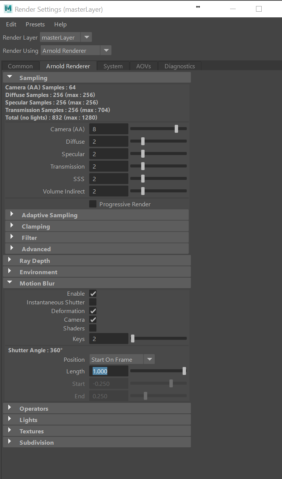Click the Keys value field
Image resolution: width=282 pixels, height=479 pixels.
(x=109, y=339)
